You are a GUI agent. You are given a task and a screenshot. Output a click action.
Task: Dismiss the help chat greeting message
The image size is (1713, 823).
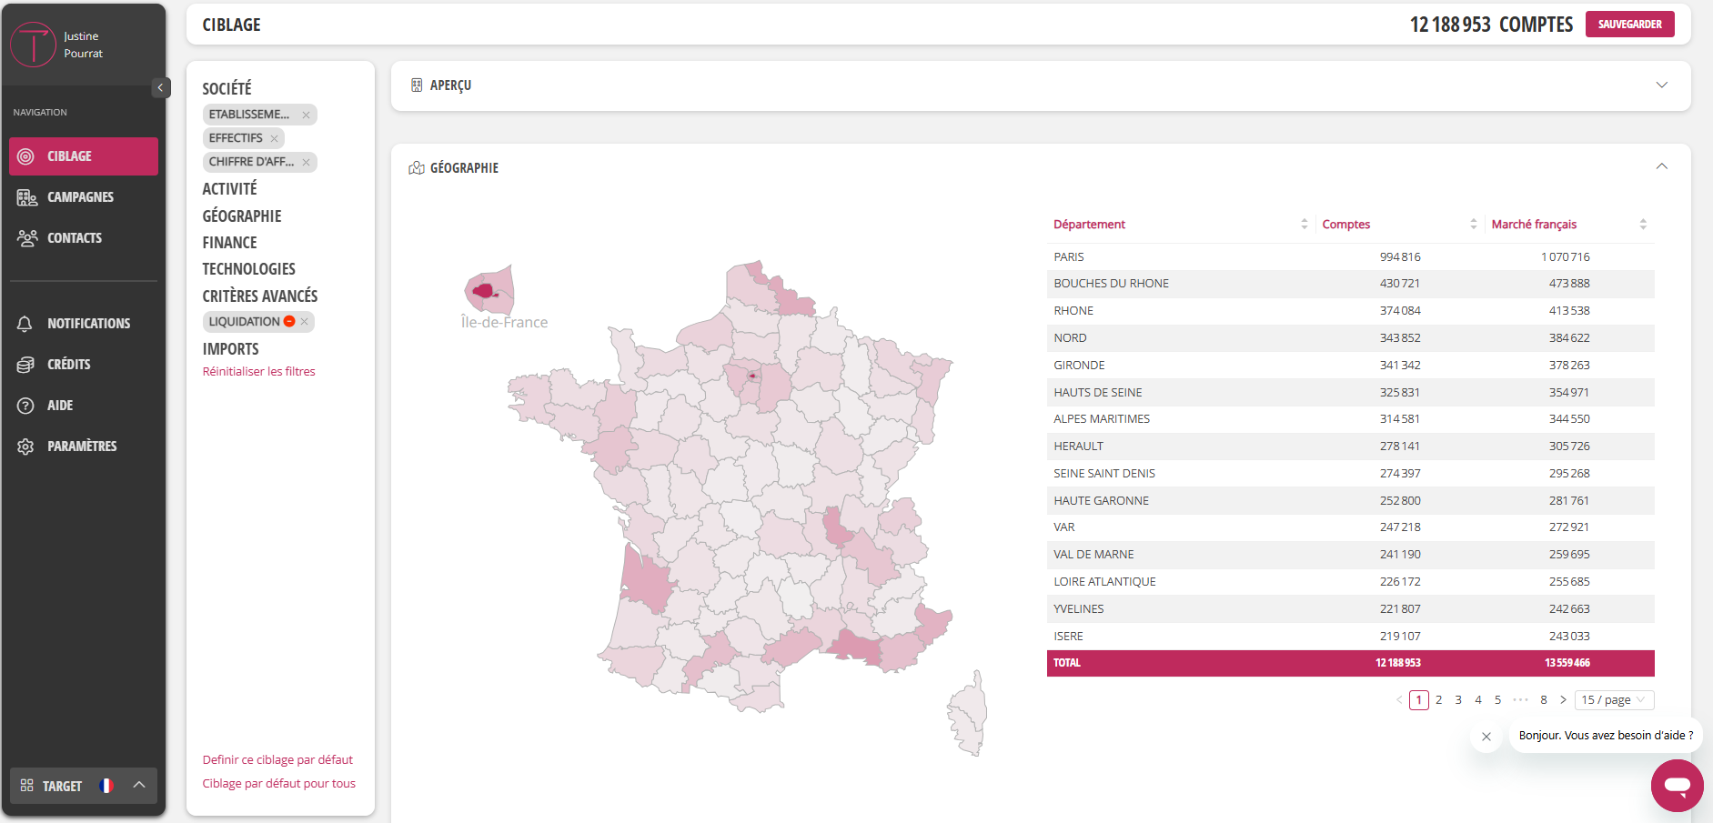(1486, 737)
